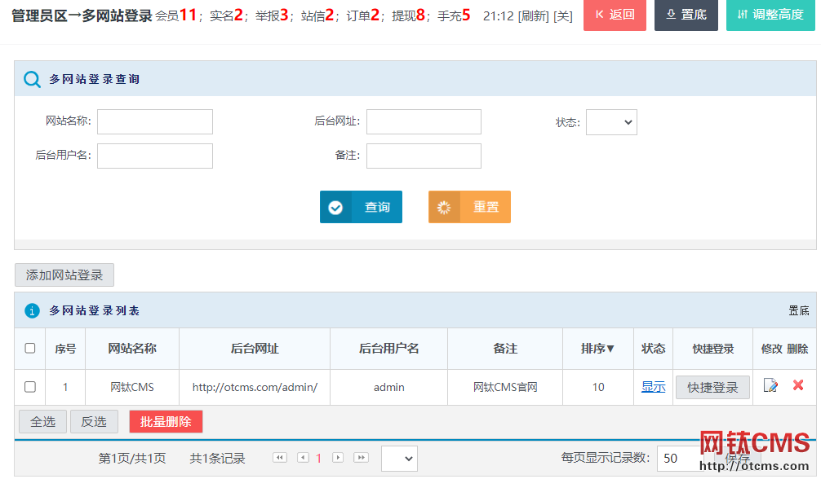Click the magnifier icon beside 多网站登录查询
This screenshot has width=821, height=479.
tap(32, 79)
